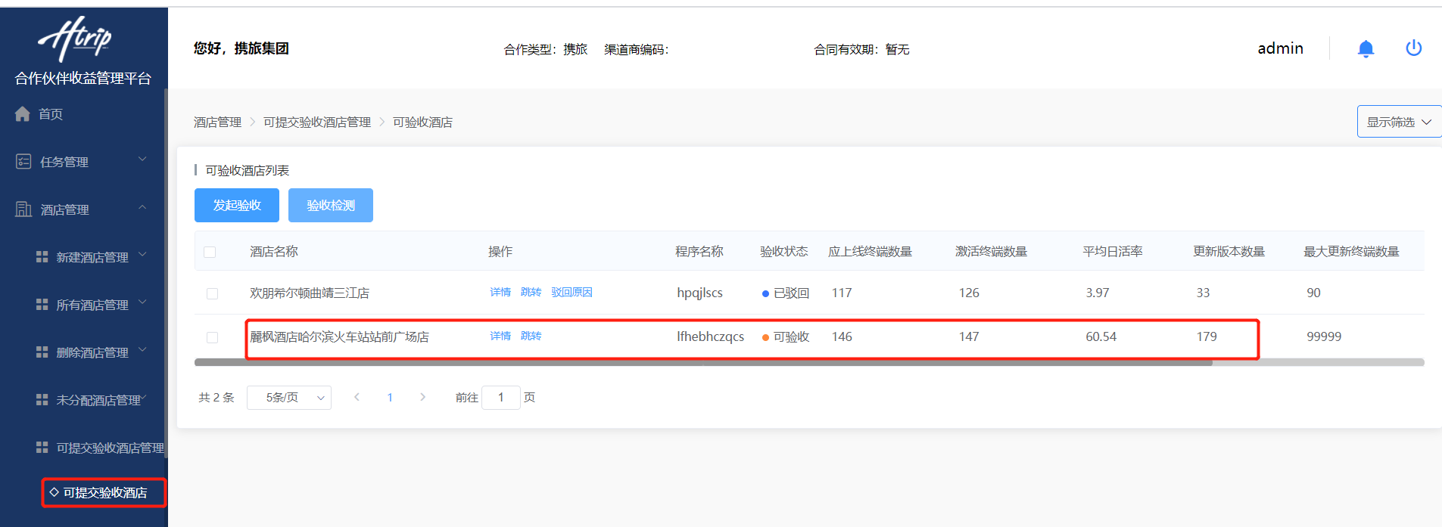Click the 前往 page number input
The image size is (1442, 527).
pyautogui.click(x=500, y=397)
